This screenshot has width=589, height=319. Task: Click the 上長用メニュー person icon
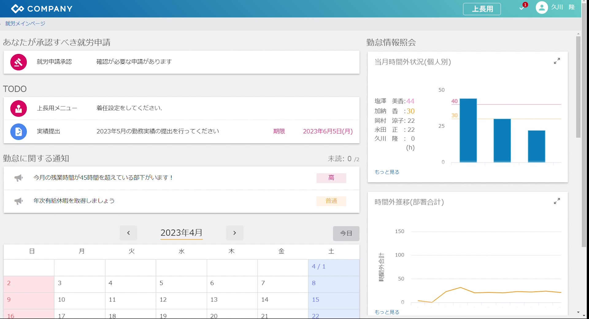tap(18, 109)
